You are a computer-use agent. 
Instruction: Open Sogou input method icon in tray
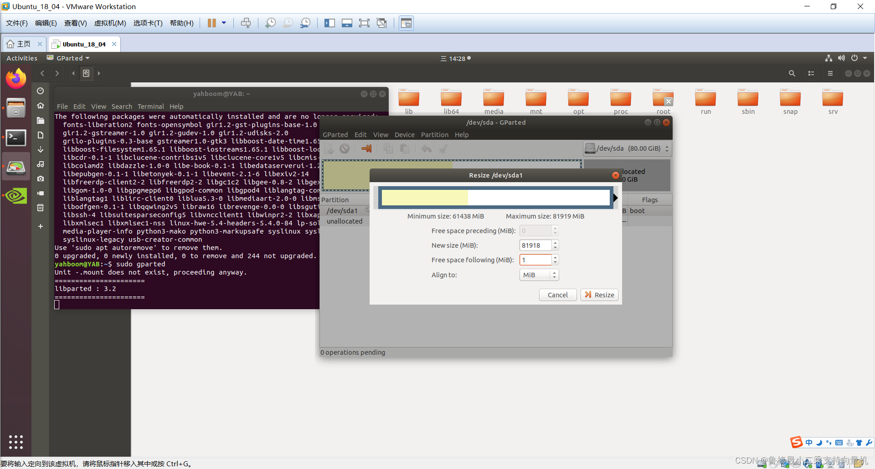796,442
